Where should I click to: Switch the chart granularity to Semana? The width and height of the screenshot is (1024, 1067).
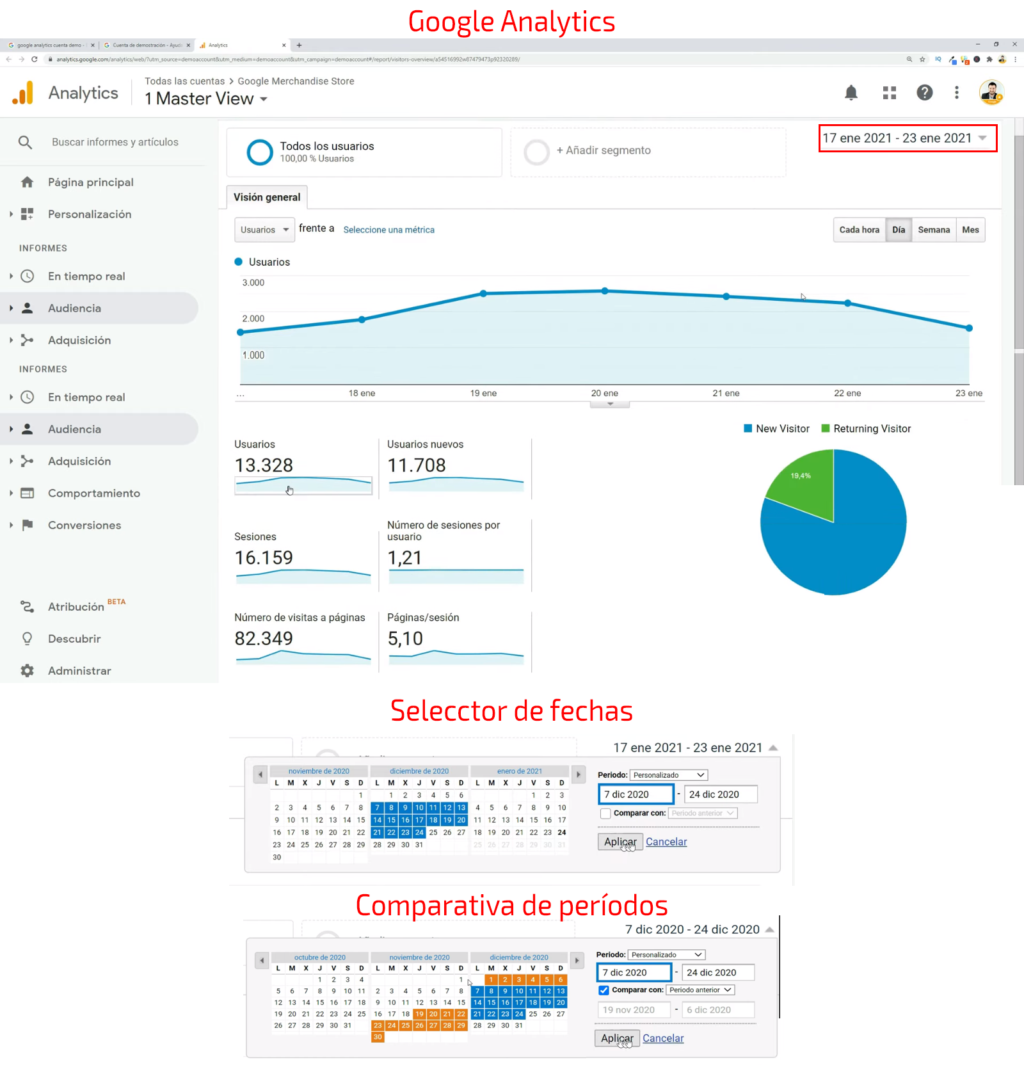coord(934,230)
